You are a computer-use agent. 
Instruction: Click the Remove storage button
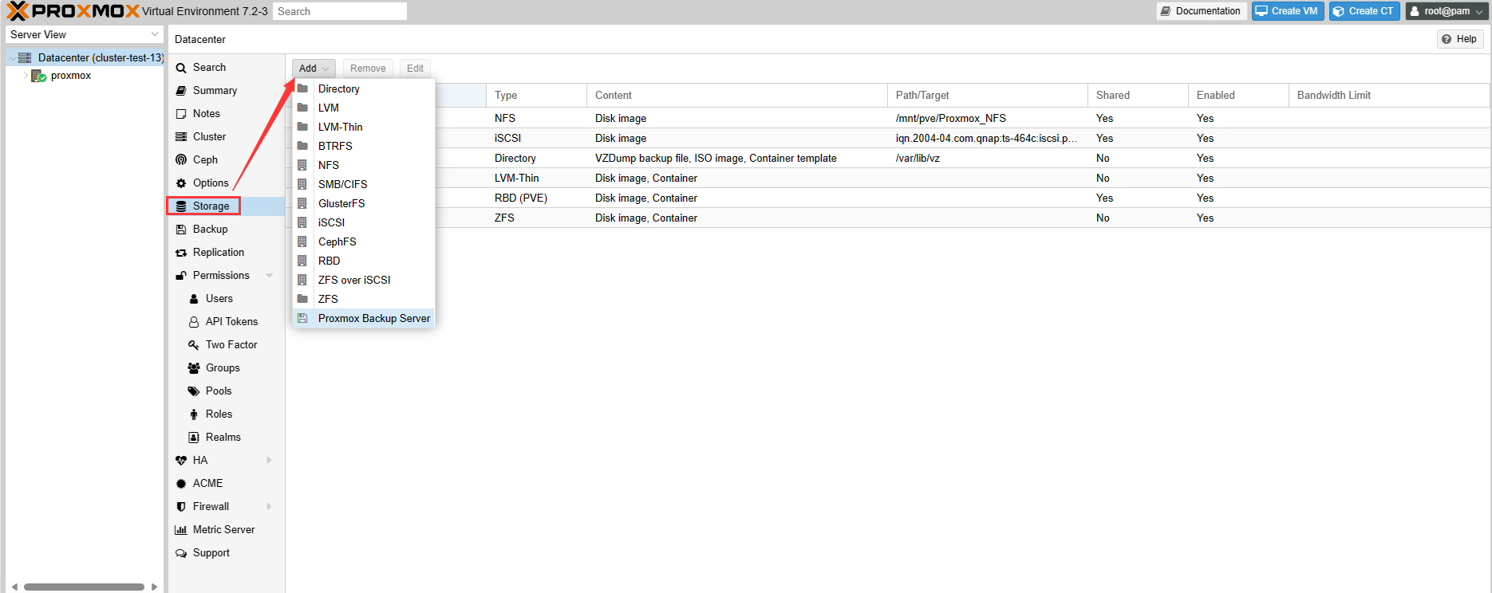coord(368,69)
